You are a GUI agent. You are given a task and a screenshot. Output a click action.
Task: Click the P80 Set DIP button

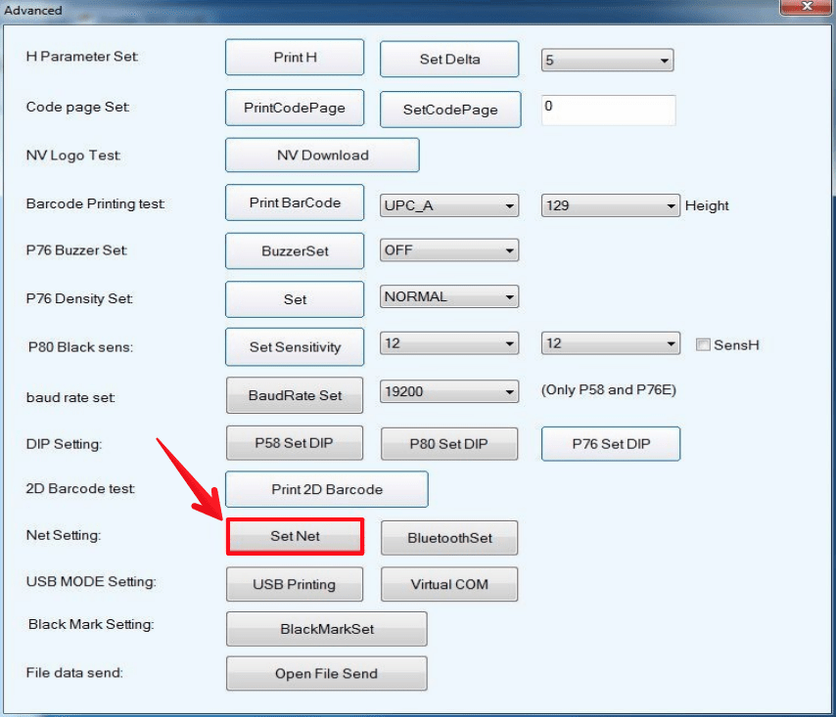(449, 444)
